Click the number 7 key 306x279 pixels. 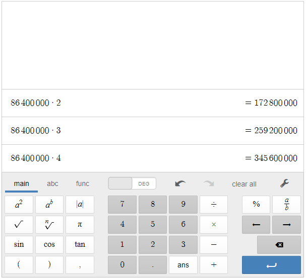[122, 205]
